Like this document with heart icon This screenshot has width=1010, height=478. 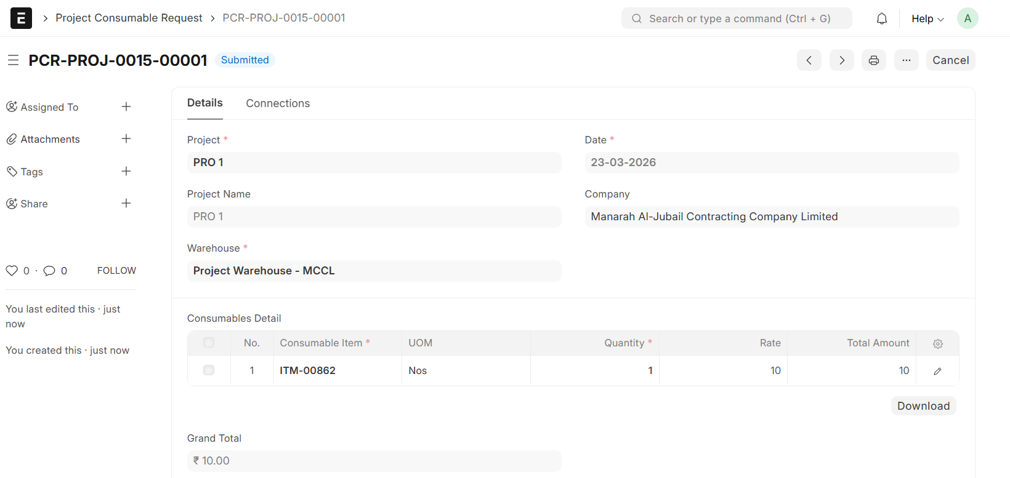pos(12,271)
